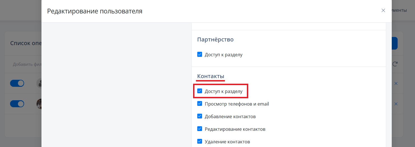Screen dimensions: 415x147
Task: Click the dialog's vertical scrollbar track
Action: [389, 85]
